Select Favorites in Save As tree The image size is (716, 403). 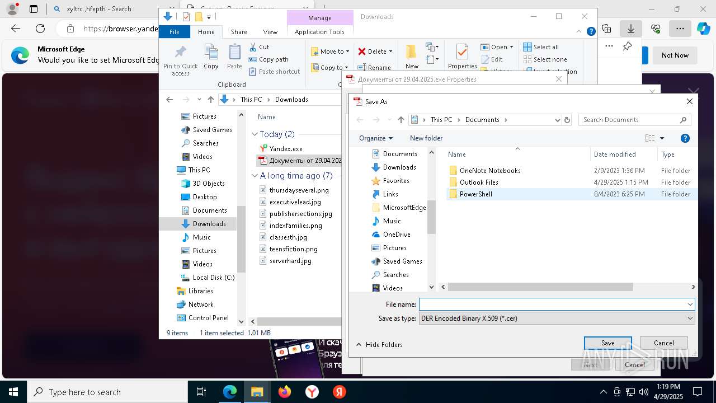click(x=396, y=180)
